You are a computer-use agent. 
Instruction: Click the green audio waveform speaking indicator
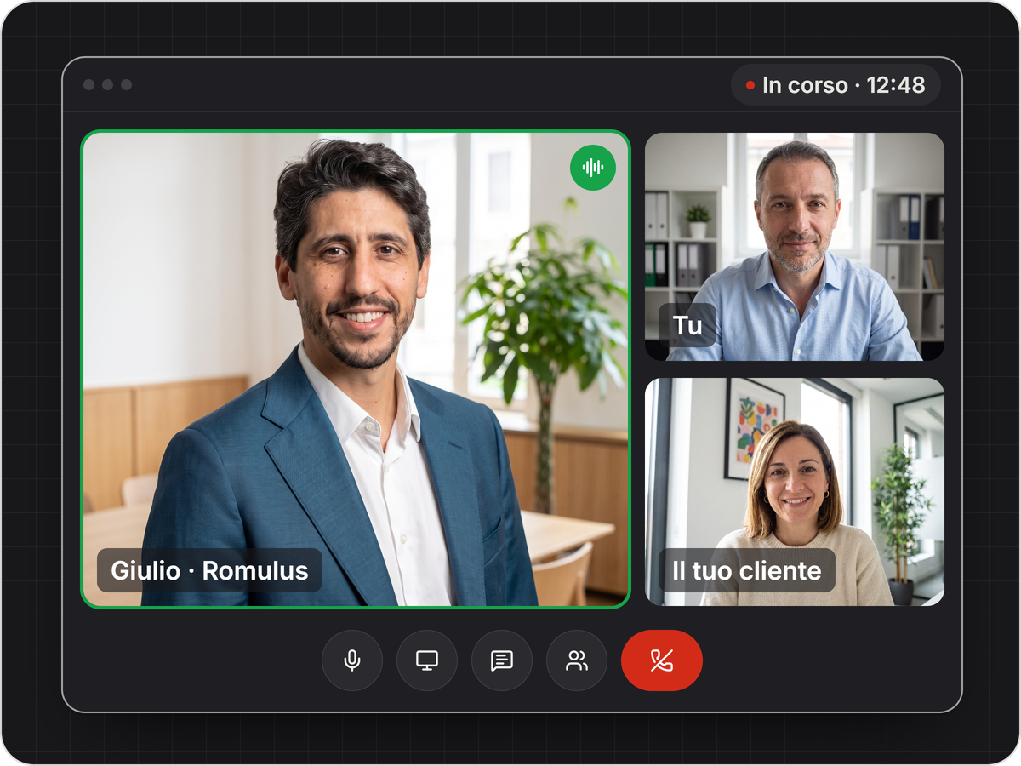593,168
